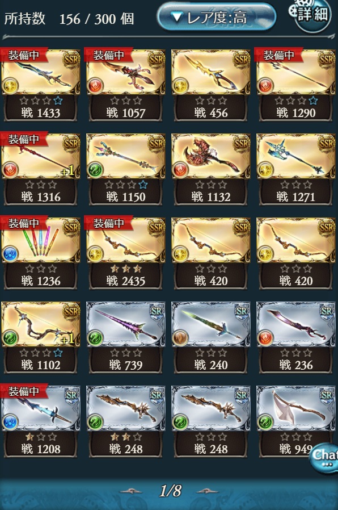The width and height of the screenshot is (338, 510).
Task: Pick the red axe with power 1132
Action: (x=211, y=169)
